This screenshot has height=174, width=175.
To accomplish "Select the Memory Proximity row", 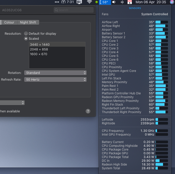I will click(135, 82).
